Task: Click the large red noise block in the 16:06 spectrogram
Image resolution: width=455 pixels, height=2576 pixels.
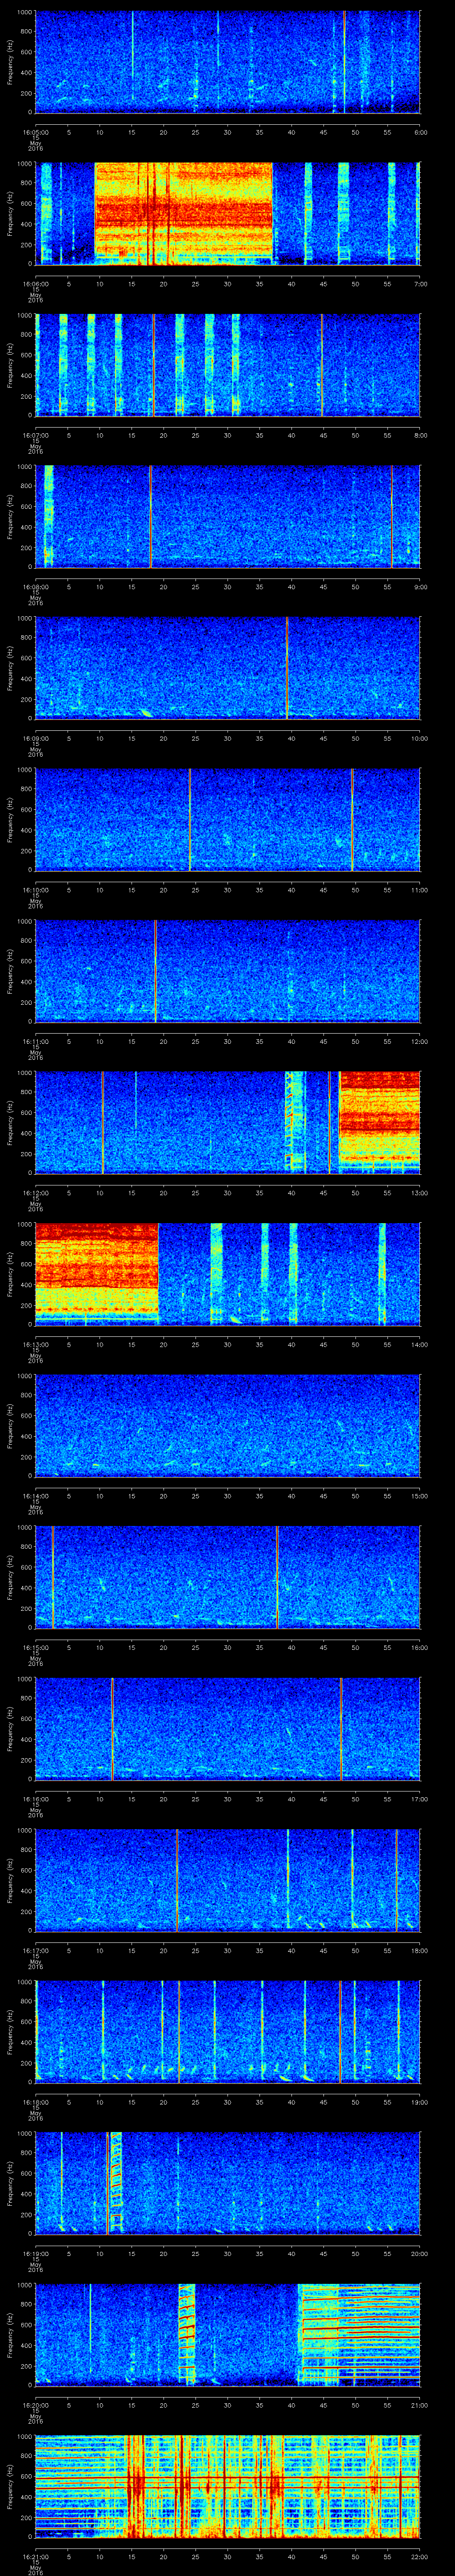Action: pyautogui.click(x=183, y=213)
